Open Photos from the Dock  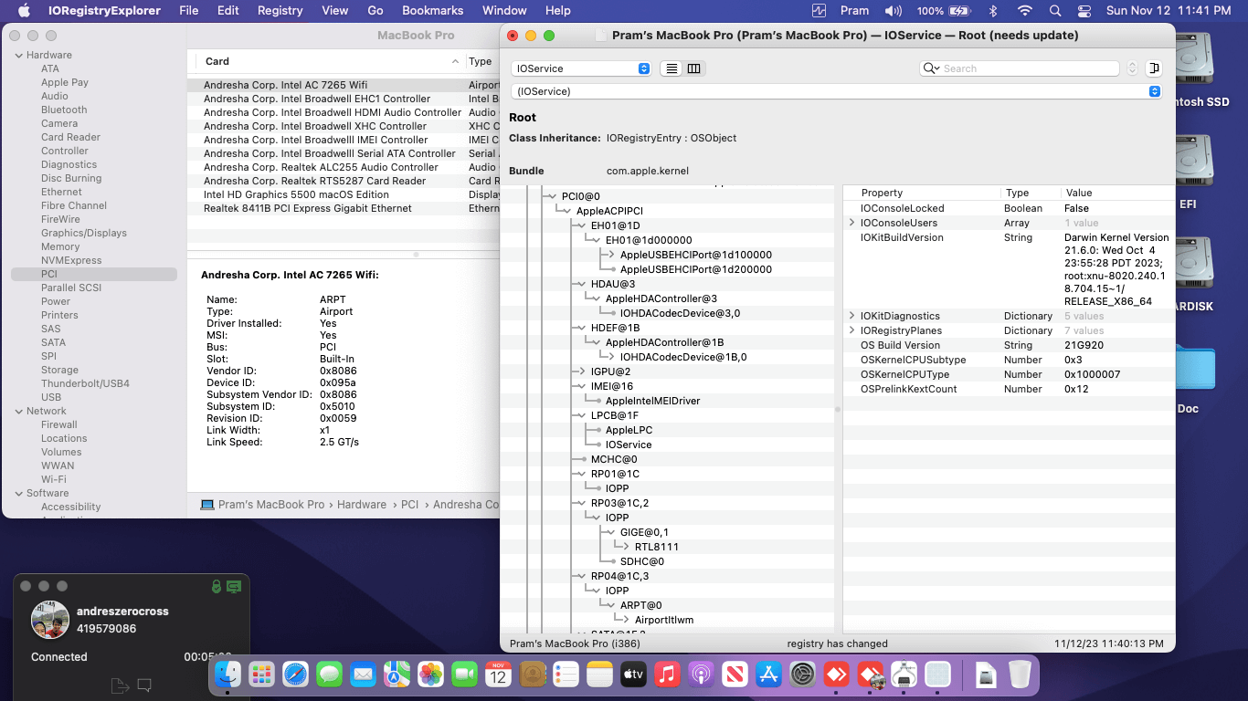pos(431,675)
